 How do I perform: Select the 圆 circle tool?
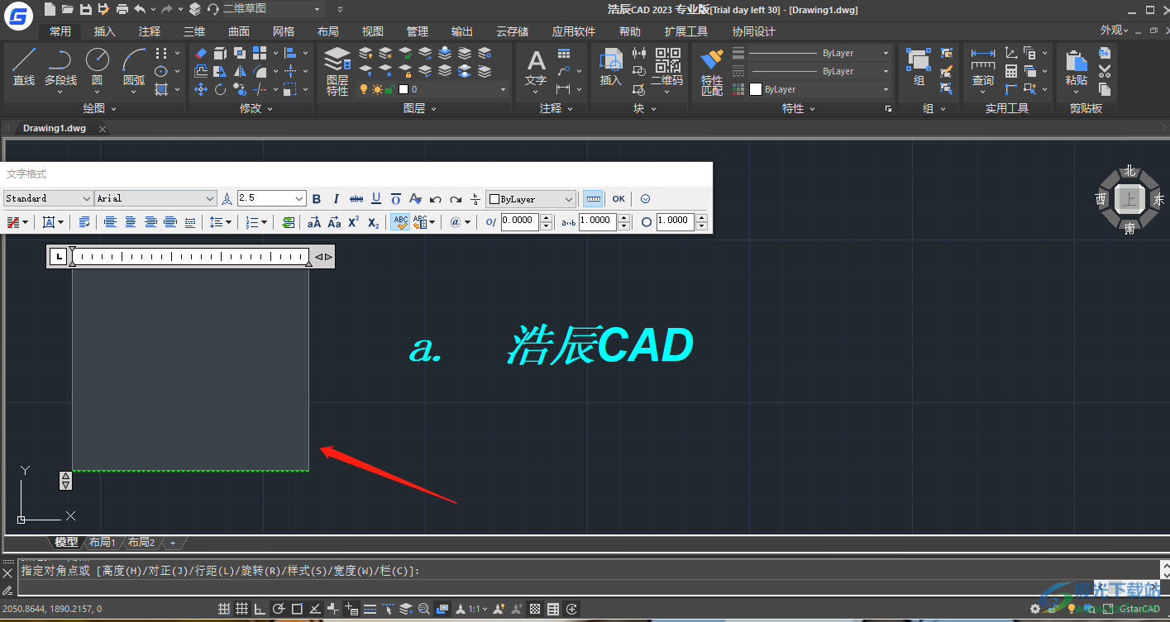[x=97, y=66]
